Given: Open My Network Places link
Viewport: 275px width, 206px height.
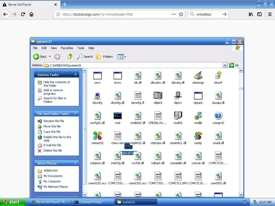Looking at the screenshot, I should click(x=56, y=187).
